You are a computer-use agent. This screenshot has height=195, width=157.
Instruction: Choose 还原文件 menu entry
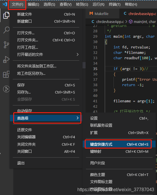46,130
